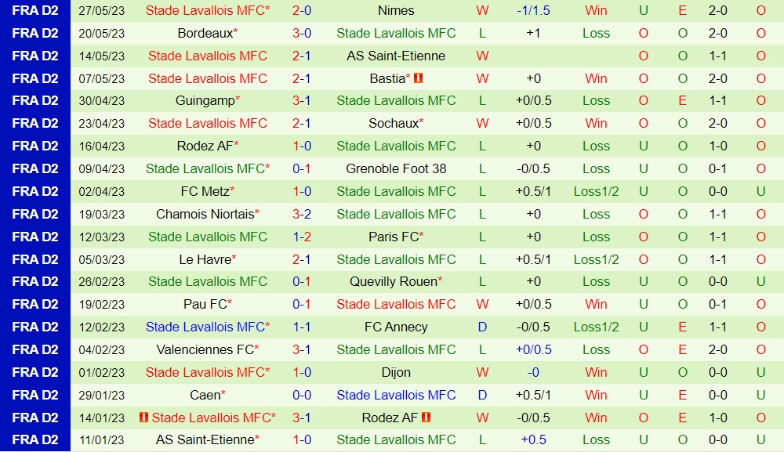Click the Valenciennes FC team name
This screenshot has height=452, width=784.
coord(205,349)
